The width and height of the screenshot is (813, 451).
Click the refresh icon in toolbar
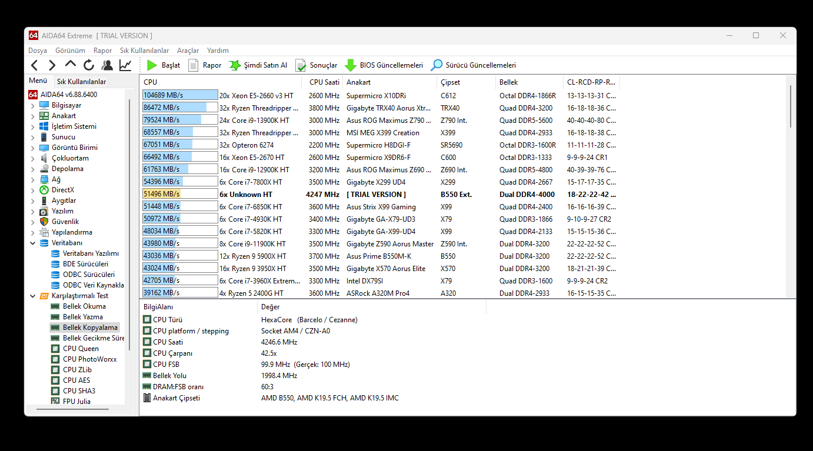point(89,65)
